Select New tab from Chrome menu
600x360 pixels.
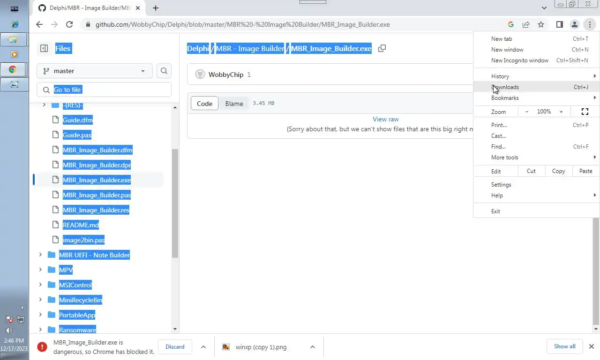pyautogui.click(x=536, y=39)
